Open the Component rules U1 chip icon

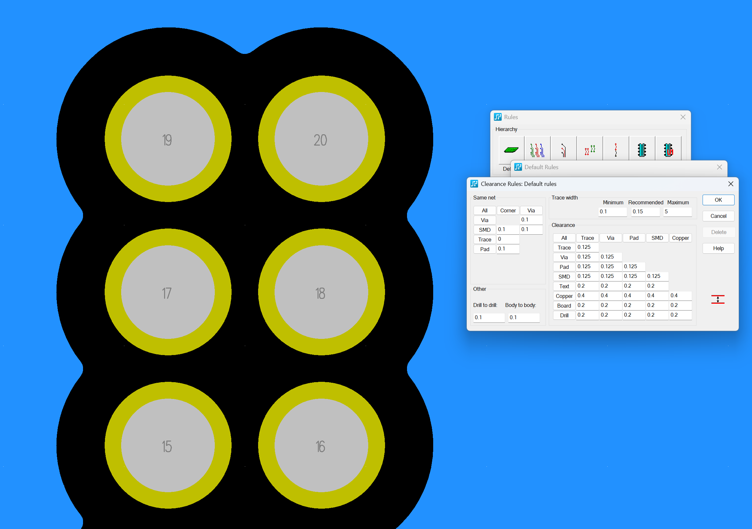coord(668,150)
